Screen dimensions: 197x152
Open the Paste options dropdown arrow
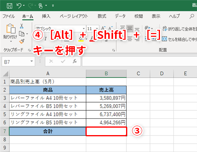point(11,42)
